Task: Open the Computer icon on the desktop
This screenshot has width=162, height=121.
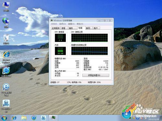Action: 6,6
